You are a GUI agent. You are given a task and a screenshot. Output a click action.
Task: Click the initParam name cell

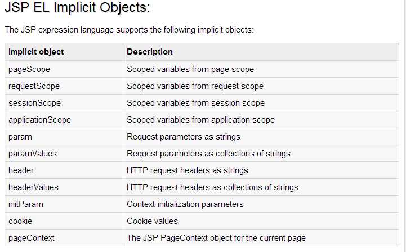pos(26,204)
